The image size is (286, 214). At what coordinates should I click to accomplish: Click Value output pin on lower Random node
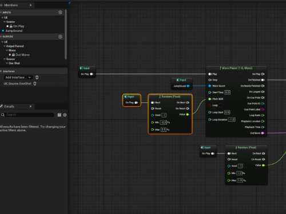263,165
